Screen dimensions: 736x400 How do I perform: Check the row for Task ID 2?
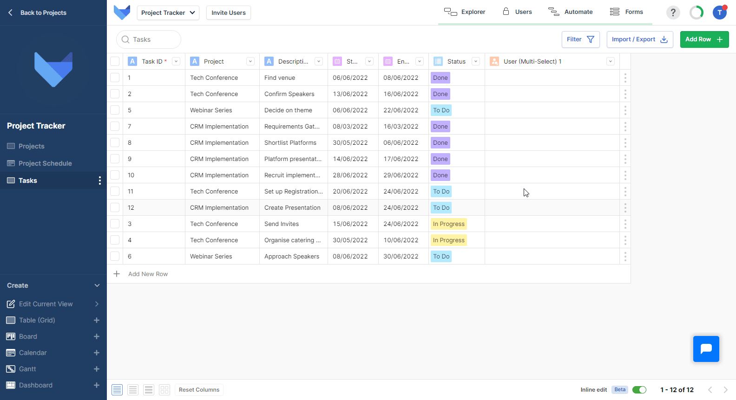(x=115, y=94)
